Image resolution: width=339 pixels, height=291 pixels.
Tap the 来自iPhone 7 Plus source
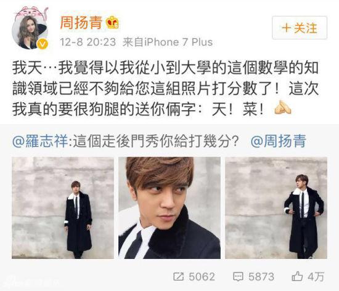click(x=168, y=42)
